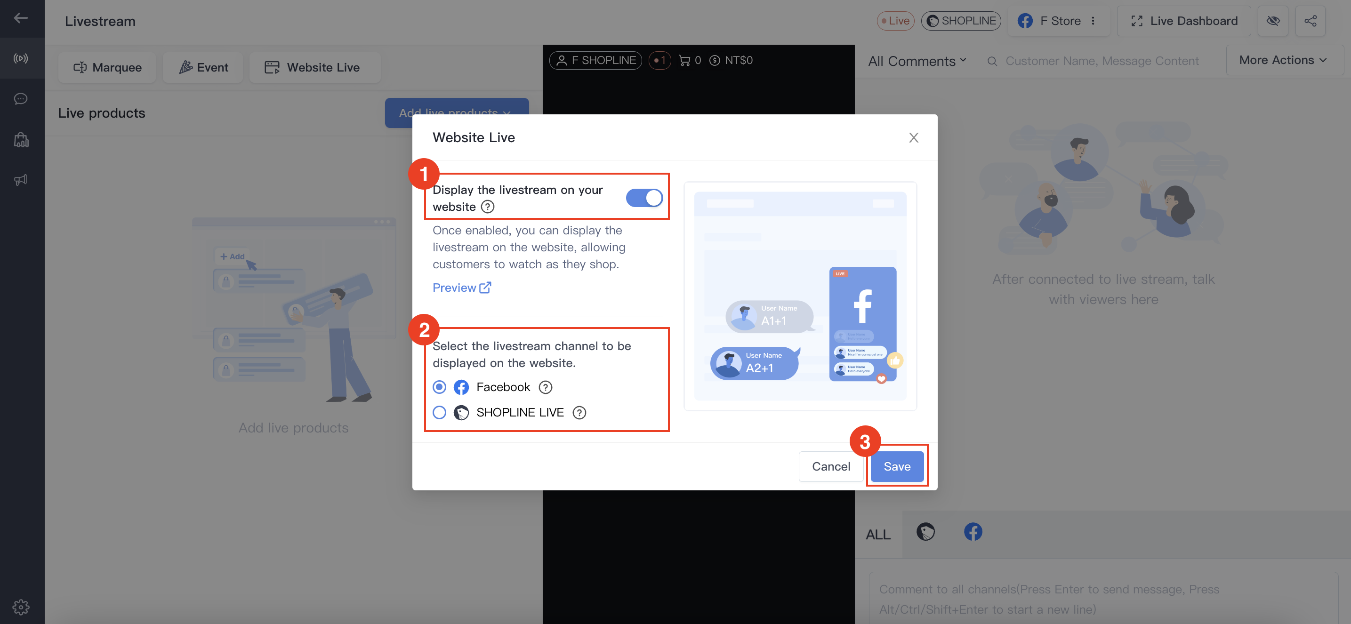Click the Website Live button

pos(314,67)
